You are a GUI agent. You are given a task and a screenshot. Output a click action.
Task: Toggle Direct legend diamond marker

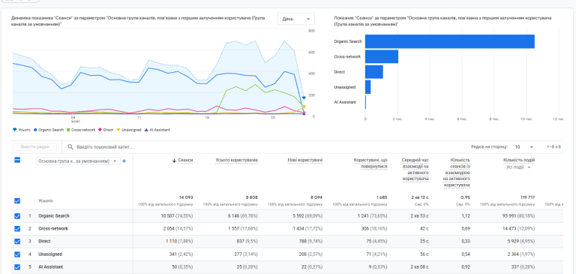point(100,130)
